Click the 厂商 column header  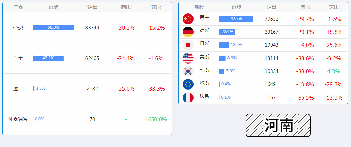click(18, 7)
